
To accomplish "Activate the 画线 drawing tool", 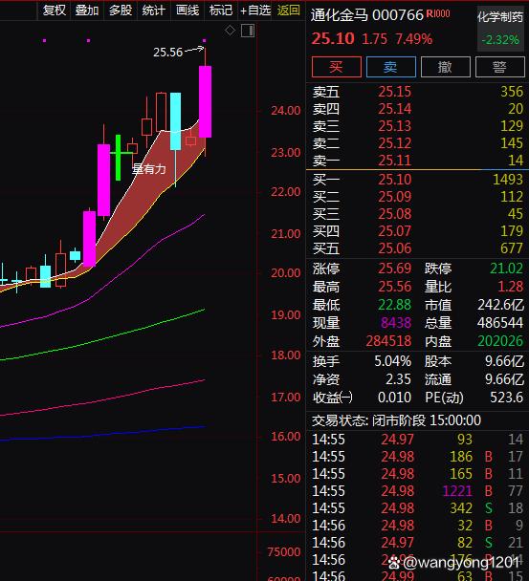I will (x=187, y=10).
